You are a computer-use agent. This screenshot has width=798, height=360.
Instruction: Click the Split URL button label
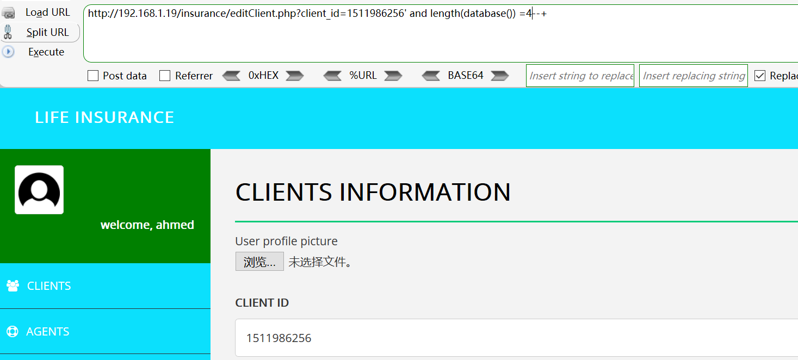coord(48,32)
